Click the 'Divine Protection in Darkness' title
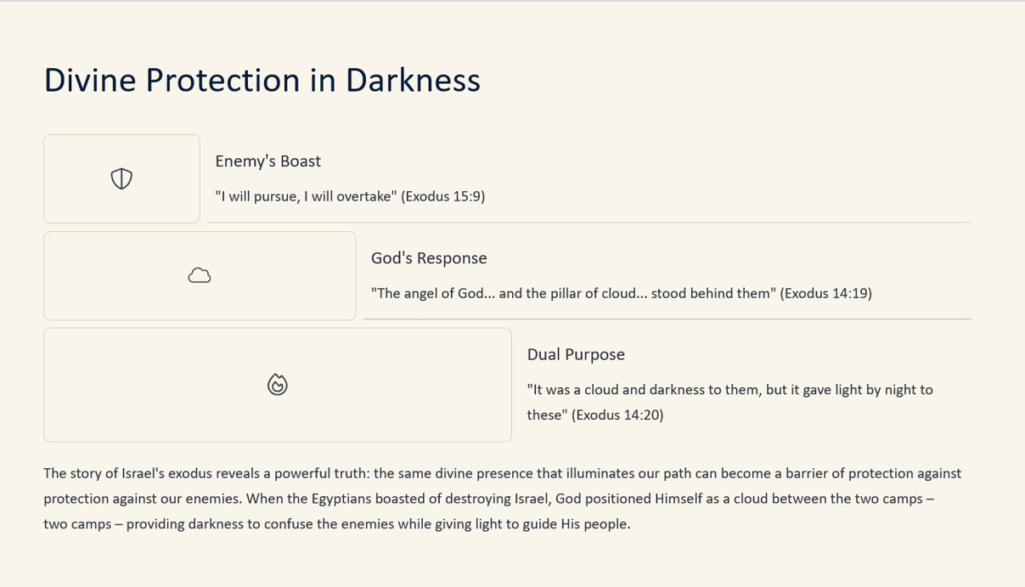Screen dimensions: 1025x587 tap(262, 80)
